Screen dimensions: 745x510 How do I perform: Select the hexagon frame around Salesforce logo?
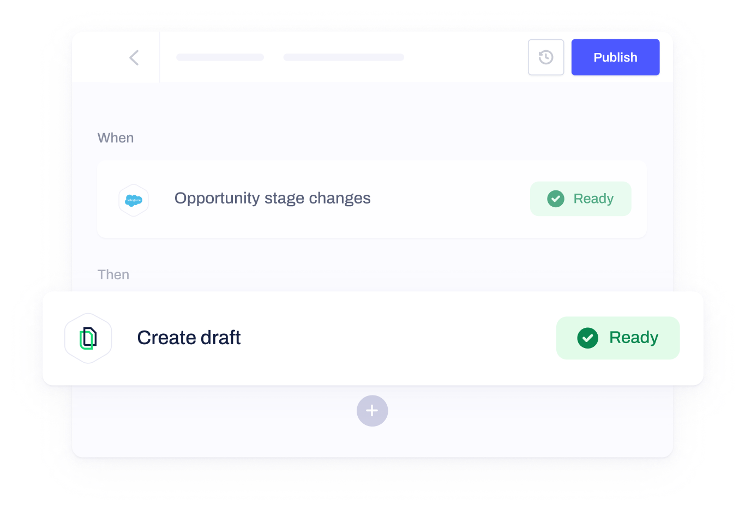coord(134,200)
